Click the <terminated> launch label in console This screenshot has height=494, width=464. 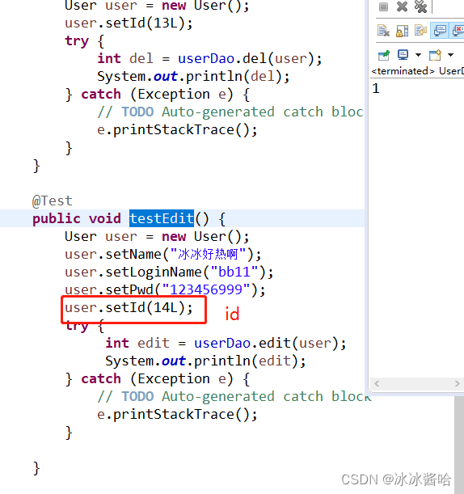(403, 71)
